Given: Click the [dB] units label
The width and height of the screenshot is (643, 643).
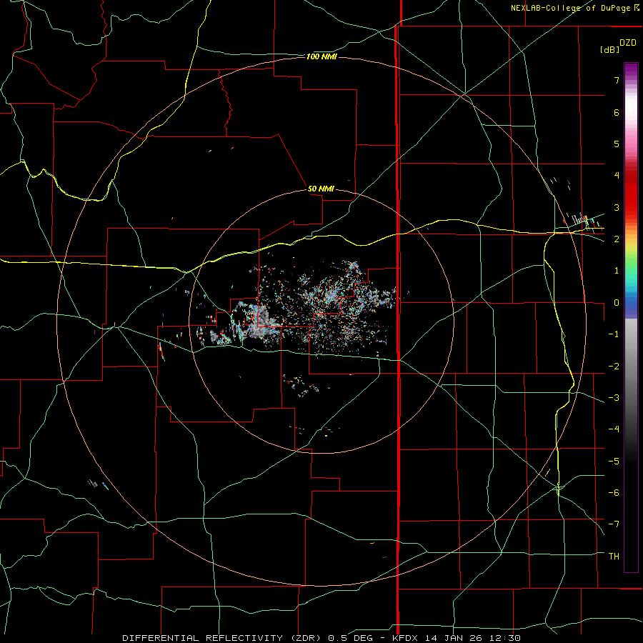Looking at the screenshot, I should coord(609,49).
